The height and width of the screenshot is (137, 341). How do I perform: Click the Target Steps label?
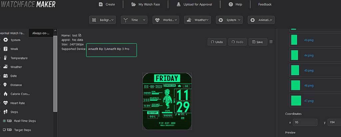(x=23, y=130)
